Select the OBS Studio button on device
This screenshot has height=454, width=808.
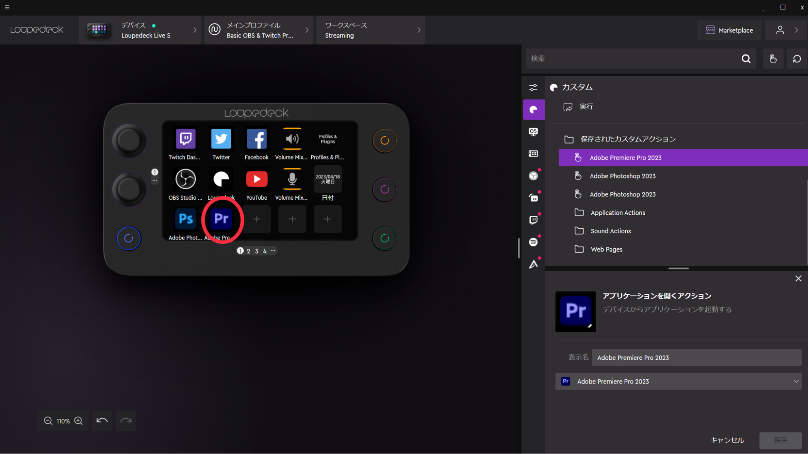click(186, 179)
